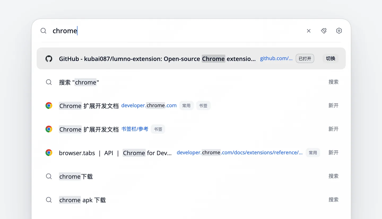Click magnifier icon beside chrome下载
Image resolution: width=382 pixels, height=219 pixels.
tap(49, 176)
